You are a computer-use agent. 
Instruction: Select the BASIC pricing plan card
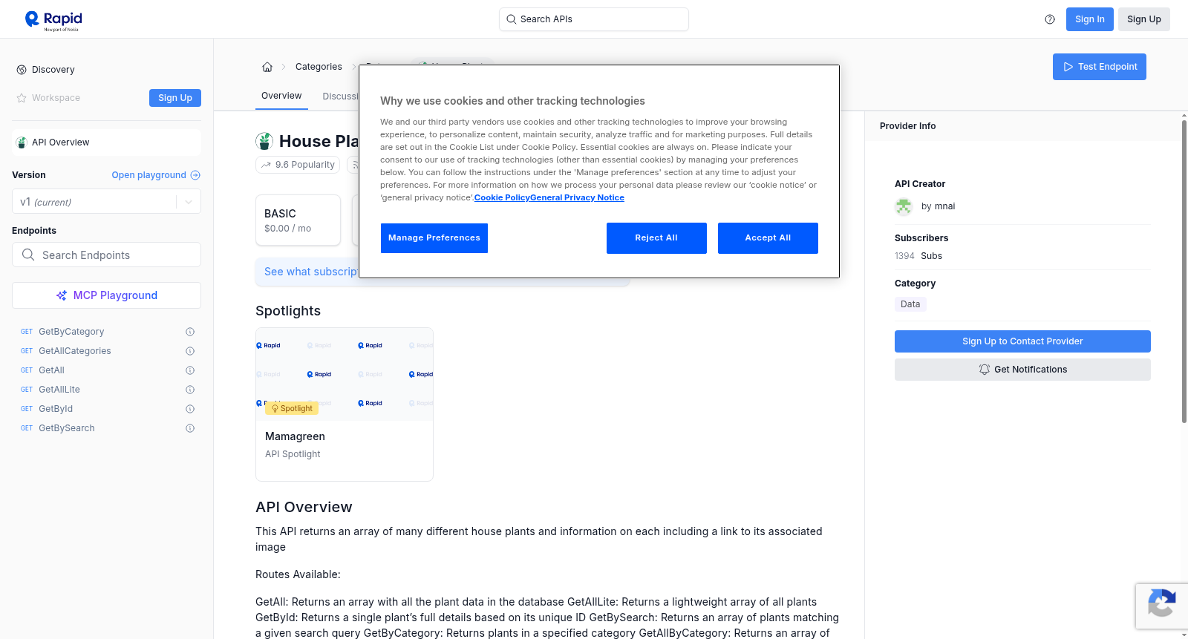click(x=298, y=220)
